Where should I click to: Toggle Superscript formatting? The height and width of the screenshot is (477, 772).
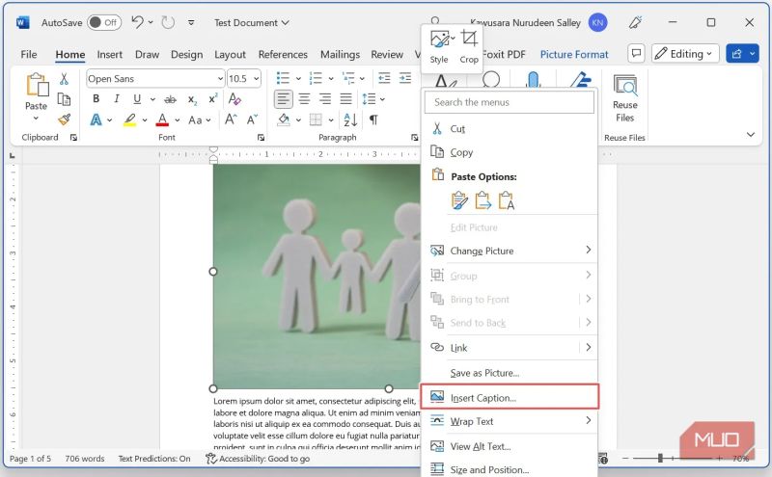[x=213, y=99]
